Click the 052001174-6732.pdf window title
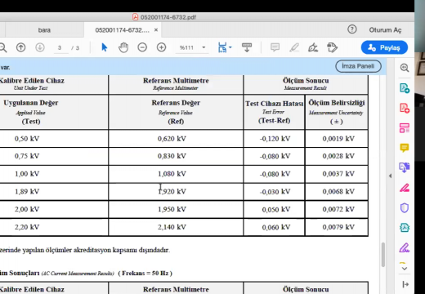 (x=168, y=17)
